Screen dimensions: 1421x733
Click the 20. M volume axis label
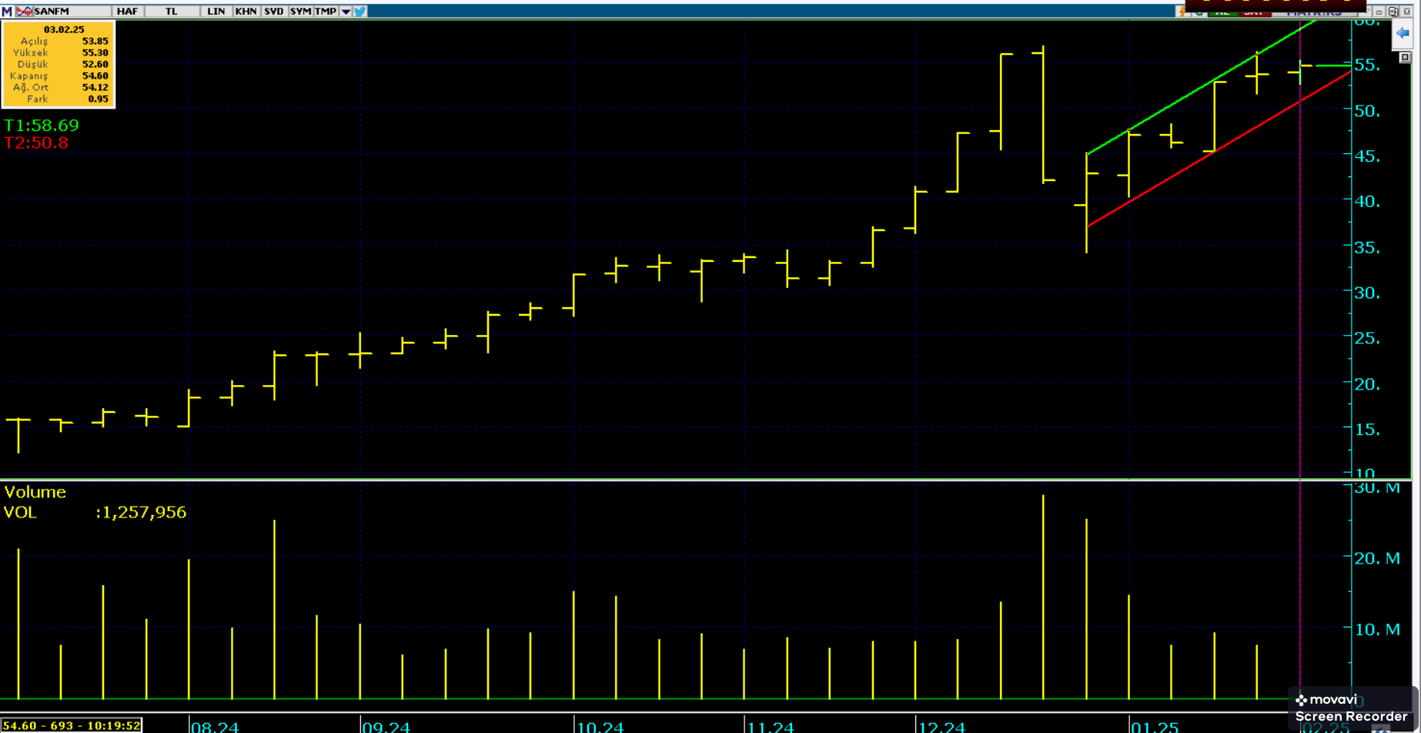point(1377,558)
